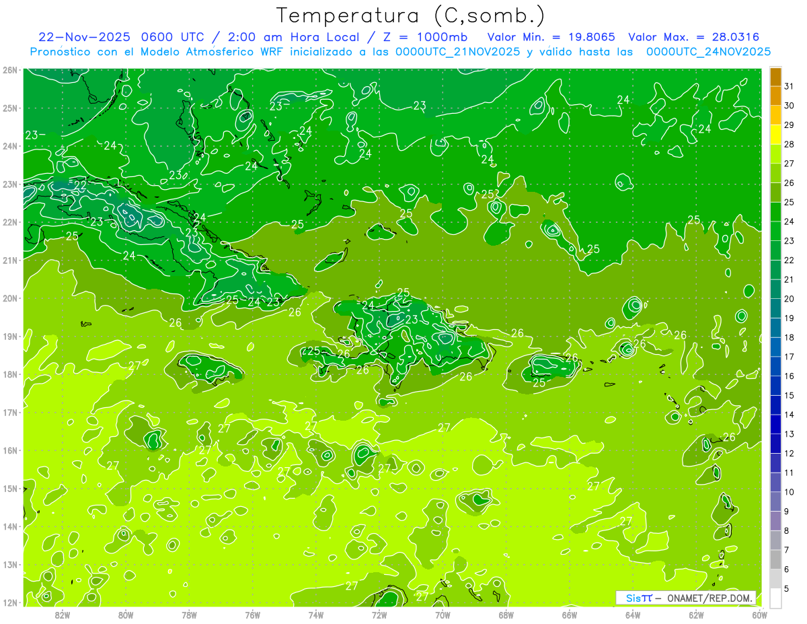The height and width of the screenshot is (624, 807).
Task: Click the 18N latitude axis label
Action: click(x=10, y=374)
